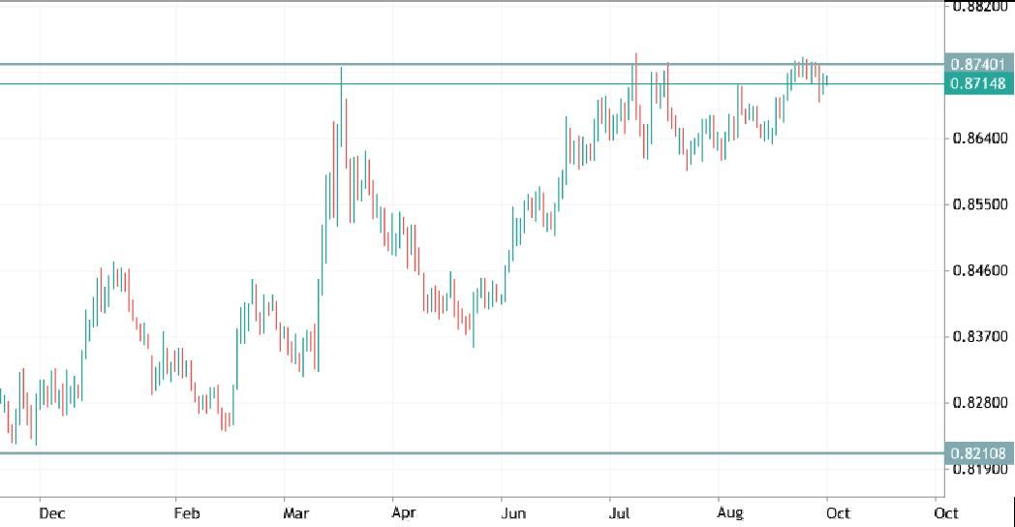Click the 0.87401 price level label

point(978,64)
